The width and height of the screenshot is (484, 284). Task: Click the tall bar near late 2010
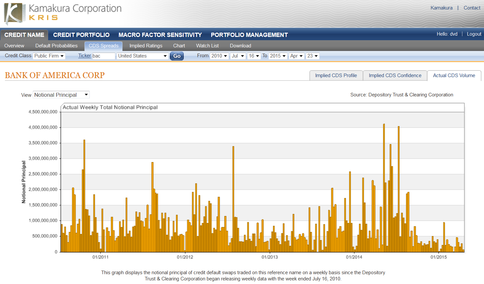[x=84, y=196]
